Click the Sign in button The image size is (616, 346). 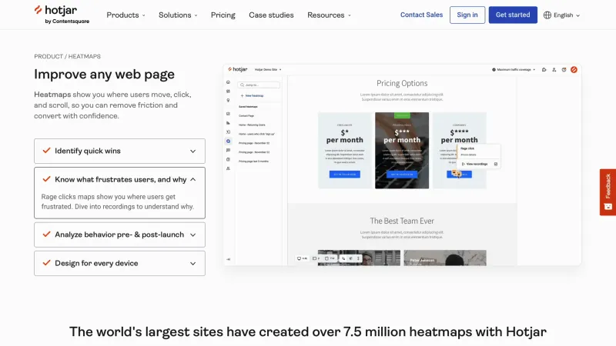point(467,15)
